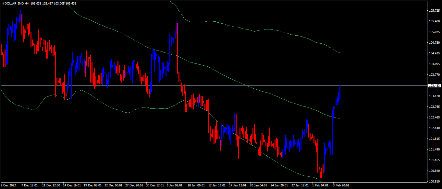Image resolution: width=442 pixels, height=189 pixels.
Task: Click the 101.490 price axis label
Action: point(434,150)
